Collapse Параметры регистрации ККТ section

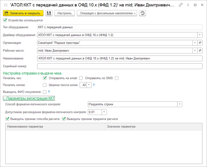coord(29,98)
